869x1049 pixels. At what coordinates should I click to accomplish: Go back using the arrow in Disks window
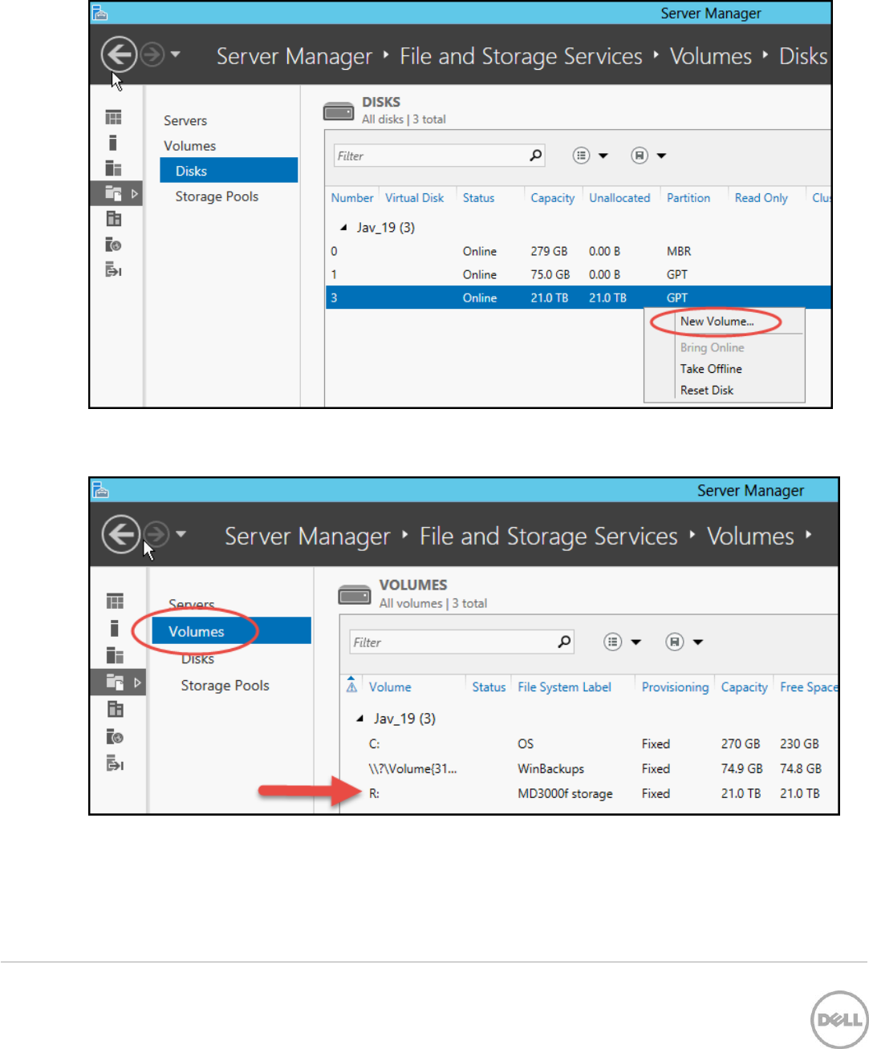click(x=119, y=55)
